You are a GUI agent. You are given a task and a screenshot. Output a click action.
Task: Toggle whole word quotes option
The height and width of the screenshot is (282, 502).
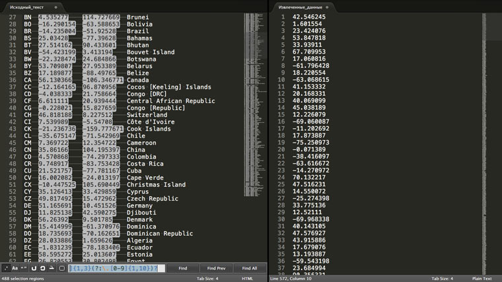tap(24, 268)
